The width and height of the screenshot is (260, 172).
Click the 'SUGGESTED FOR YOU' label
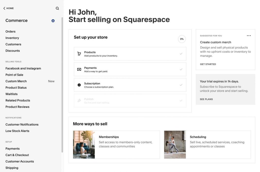pos(211,36)
